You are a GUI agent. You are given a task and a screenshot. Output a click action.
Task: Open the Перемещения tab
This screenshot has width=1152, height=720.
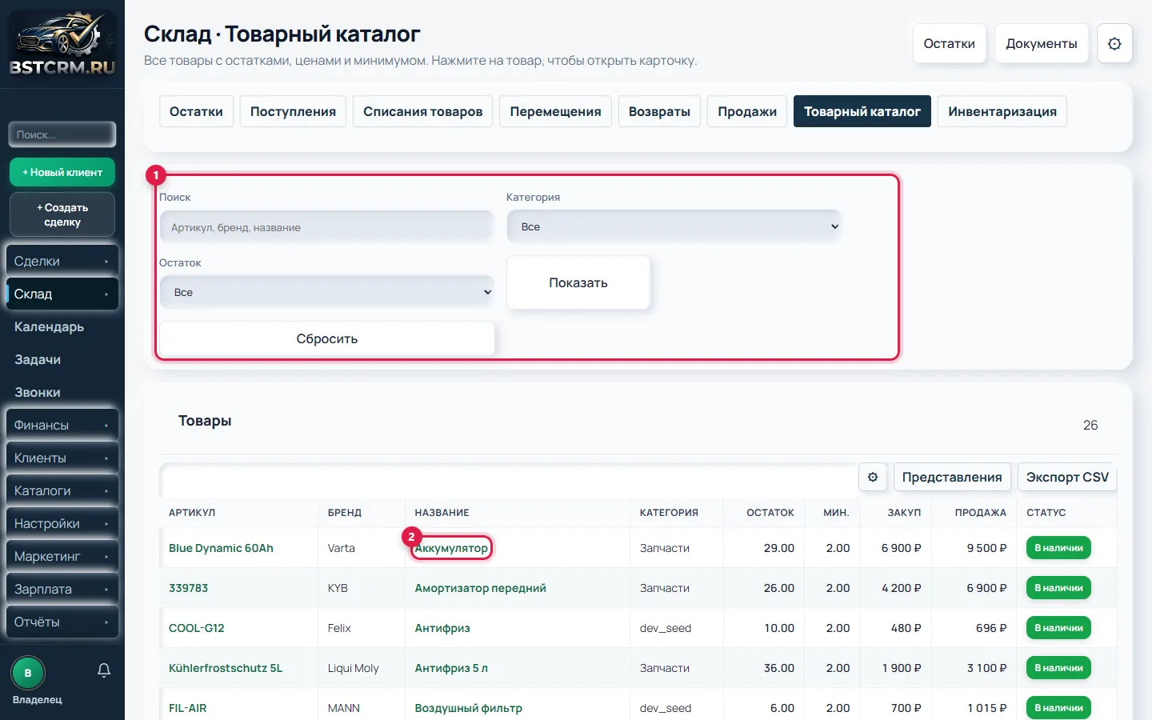click(x=556, y=111)
